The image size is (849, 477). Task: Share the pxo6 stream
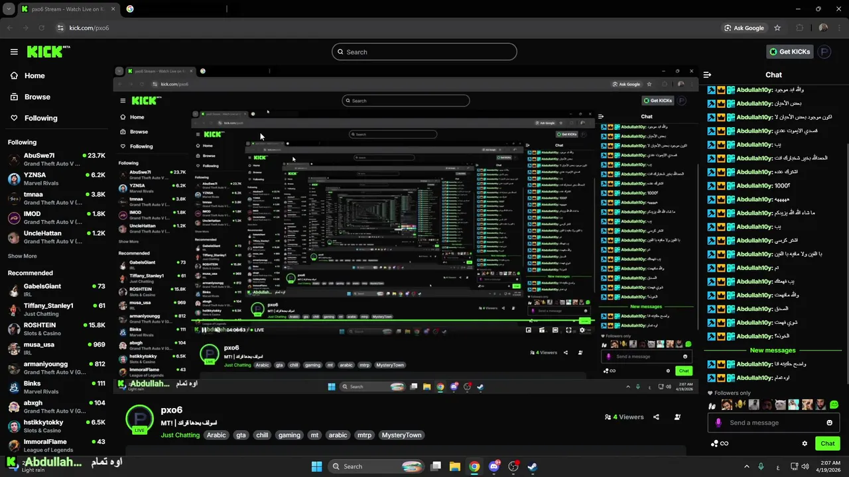656,417
